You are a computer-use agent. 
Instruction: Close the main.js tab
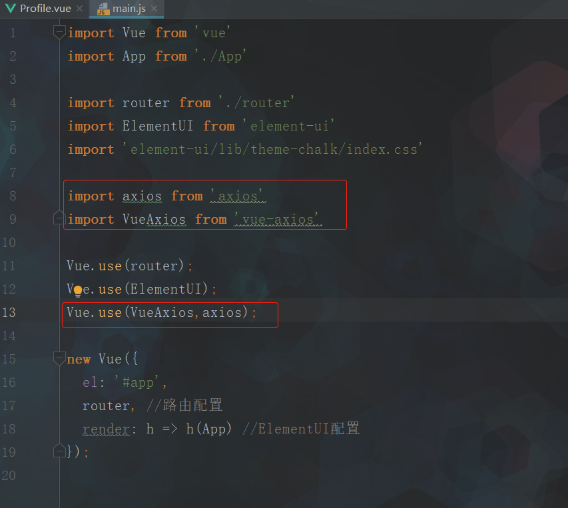click(154, 9)
